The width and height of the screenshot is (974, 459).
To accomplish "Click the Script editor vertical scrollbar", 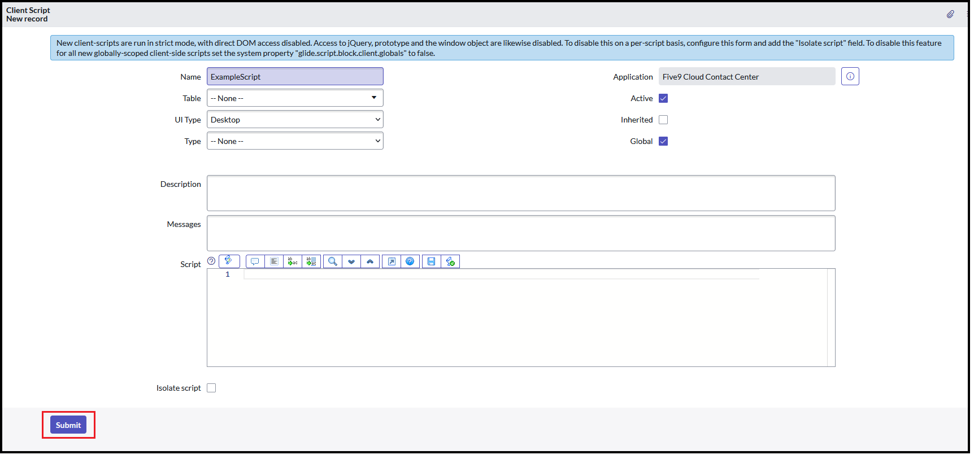I will click(831, 318).
